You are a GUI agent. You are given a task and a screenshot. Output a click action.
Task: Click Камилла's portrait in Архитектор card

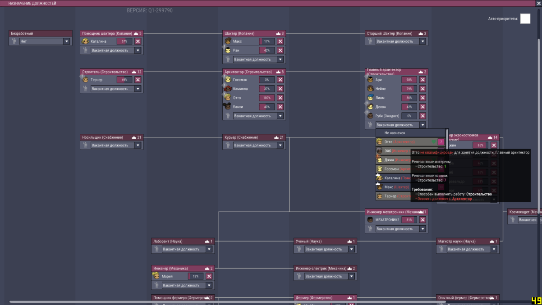click(x=228, y=89)
